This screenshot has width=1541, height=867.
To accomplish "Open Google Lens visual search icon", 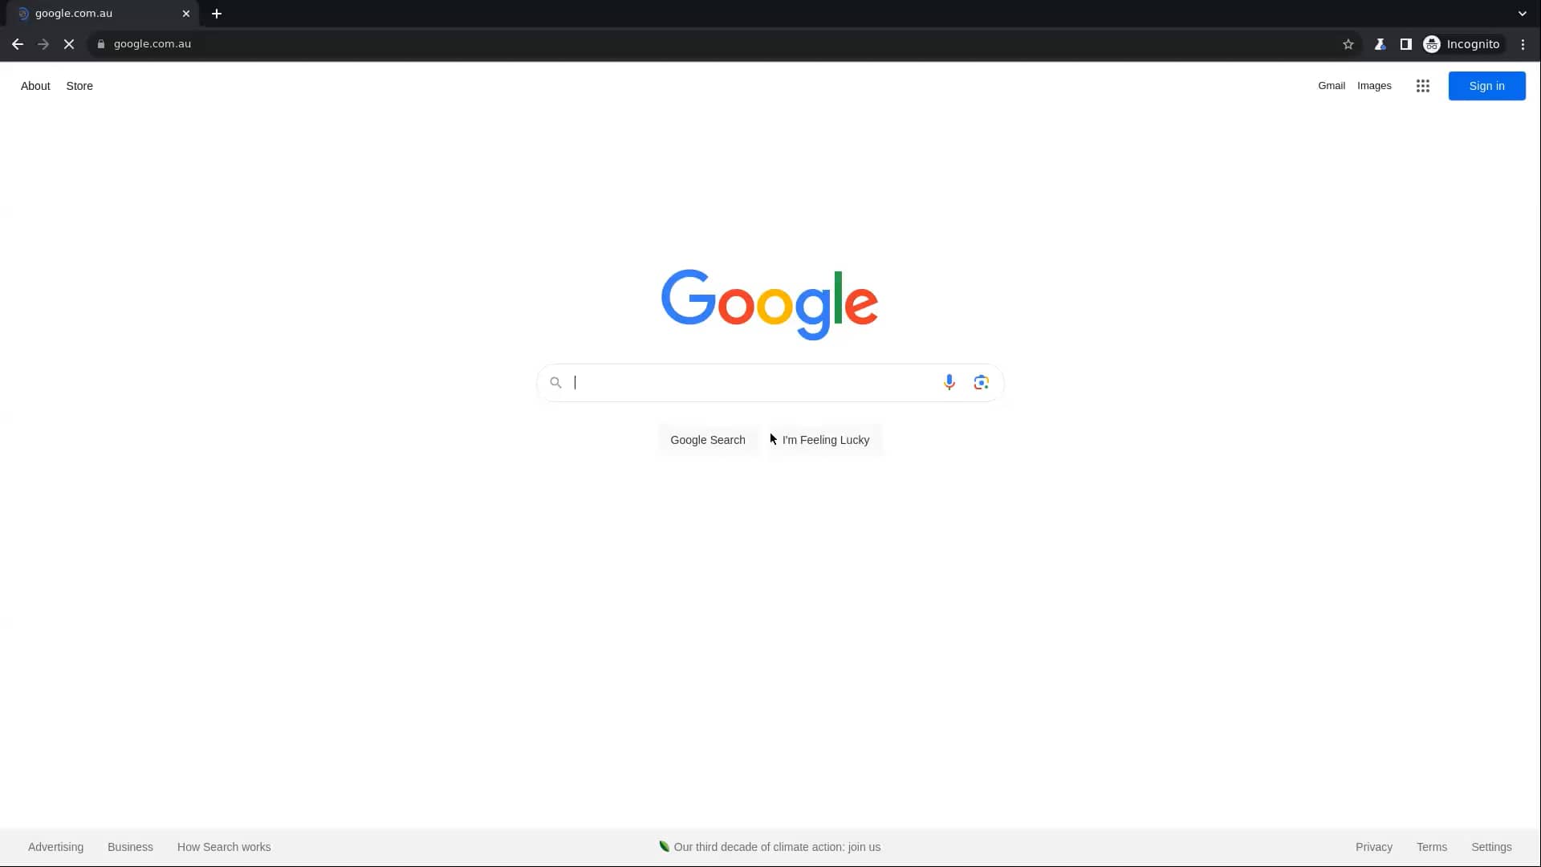I will pos(981,382).
